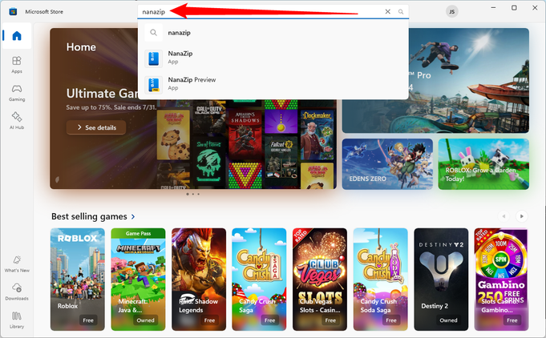The height and width of the screenshot is (338, 546).
Task: Click the Free button on Gambino card
Action: click(512, 320)
